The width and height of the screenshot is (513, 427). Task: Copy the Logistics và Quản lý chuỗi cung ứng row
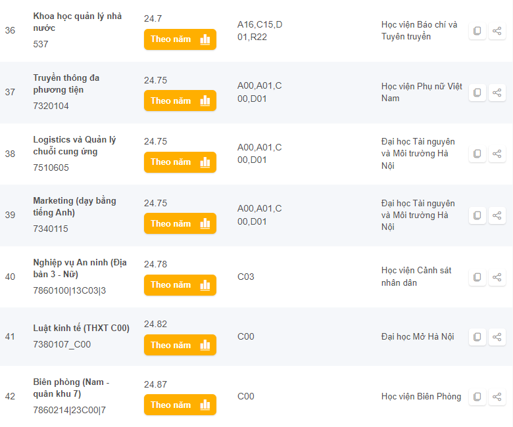pos(477,154)
